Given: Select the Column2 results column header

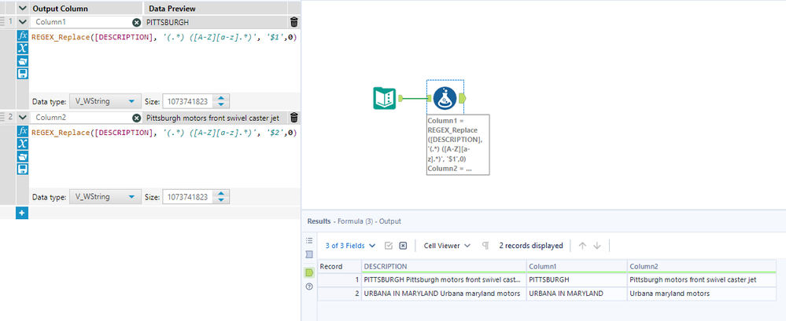Looking at the screenshot, I should [701, 267].
